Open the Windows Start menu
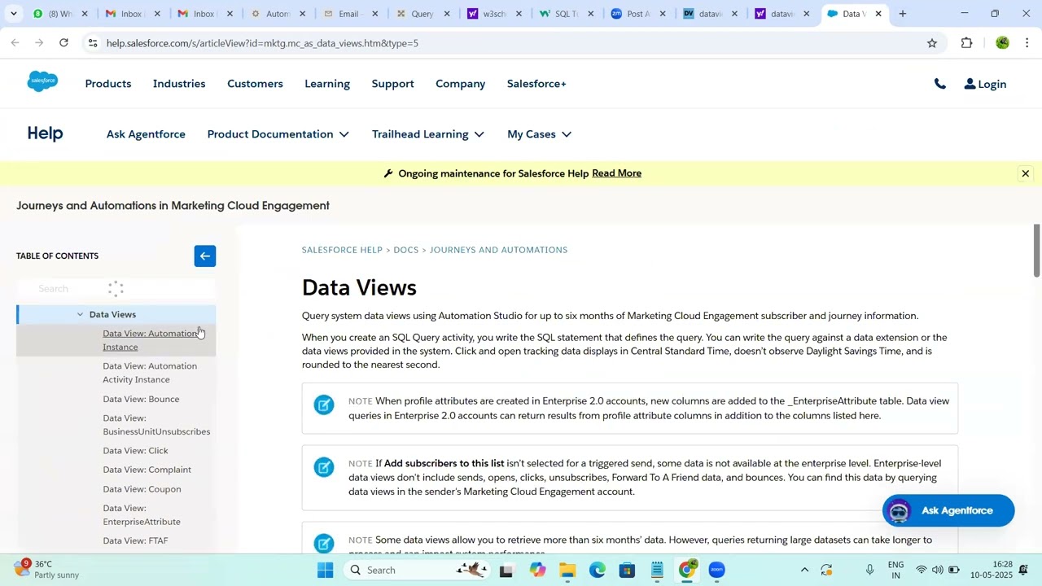Viewport: 1042px width, 586px height. [325, 570]
